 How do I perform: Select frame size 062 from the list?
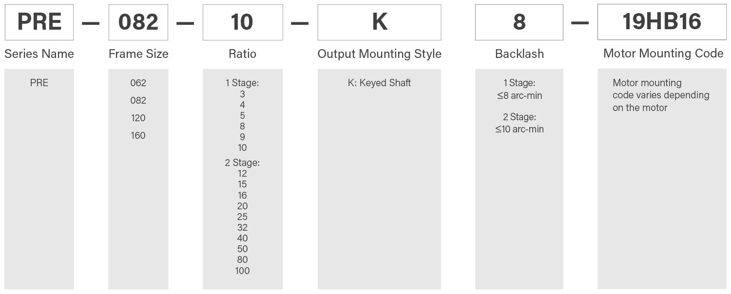(x=138, y=83)
